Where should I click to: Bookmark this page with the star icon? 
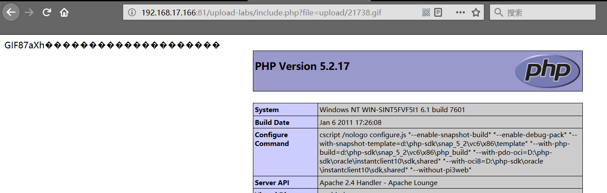pos(475,12)
